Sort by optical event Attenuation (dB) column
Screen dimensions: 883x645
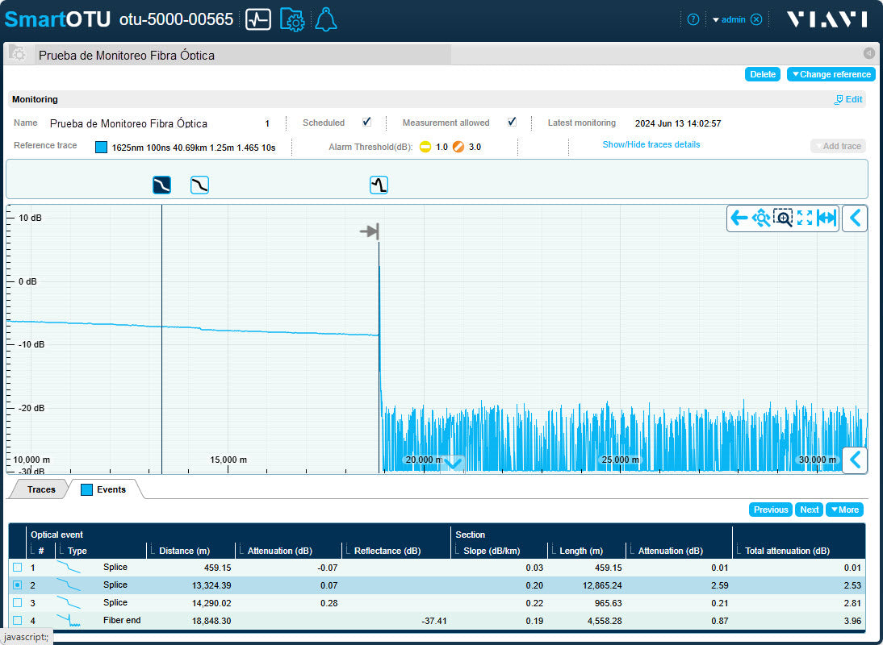pos(279,551)
